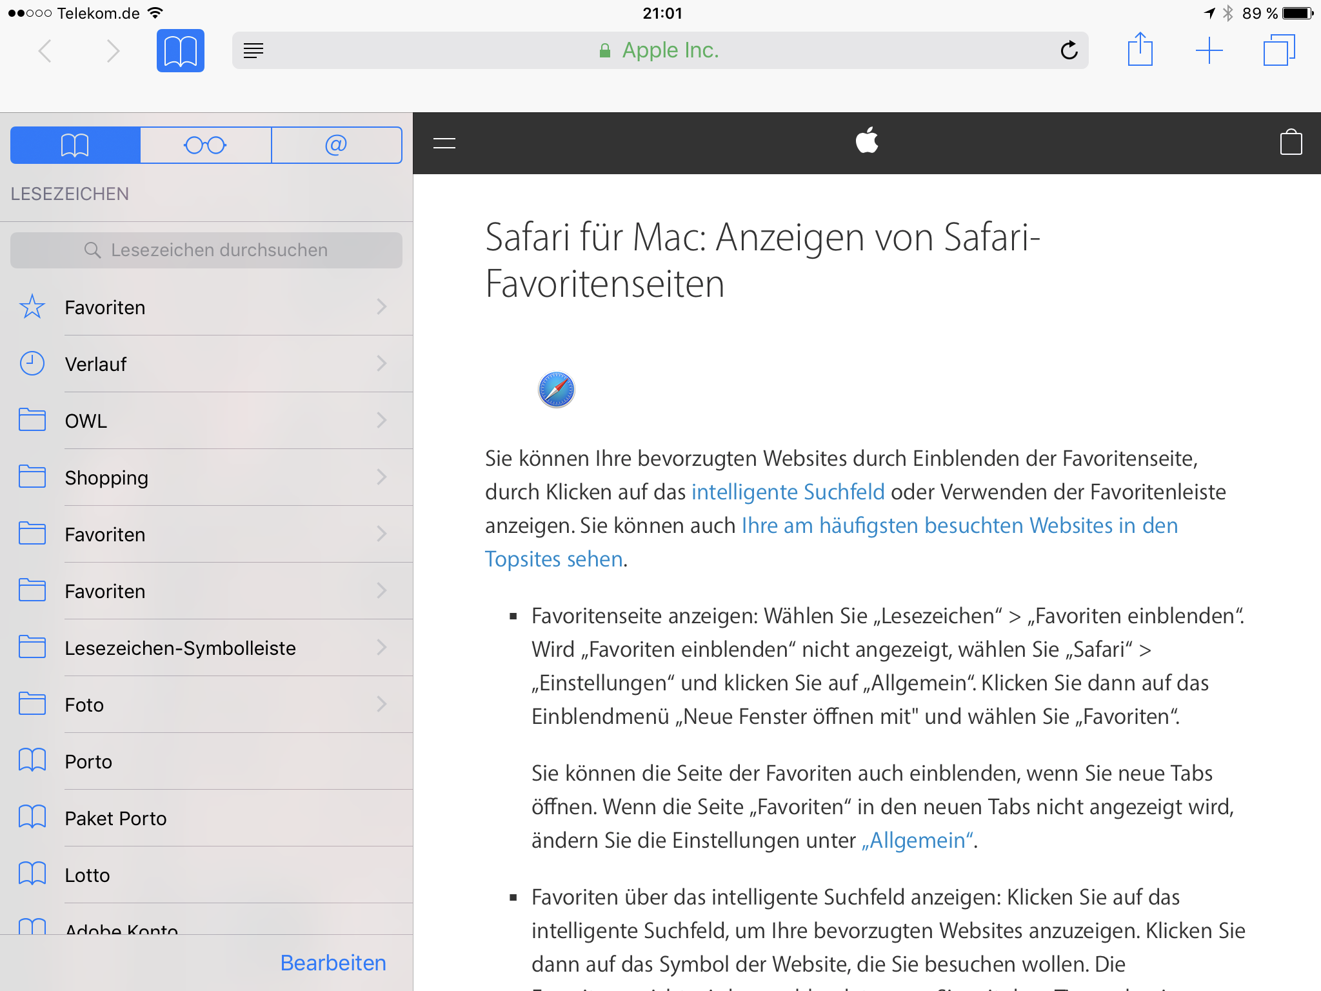Image resolution: width=1321 pixels, height=991 pixels.
Task: Open the Lesezeichen-Symbolleiste folder
Action: [x=206, y=648]
